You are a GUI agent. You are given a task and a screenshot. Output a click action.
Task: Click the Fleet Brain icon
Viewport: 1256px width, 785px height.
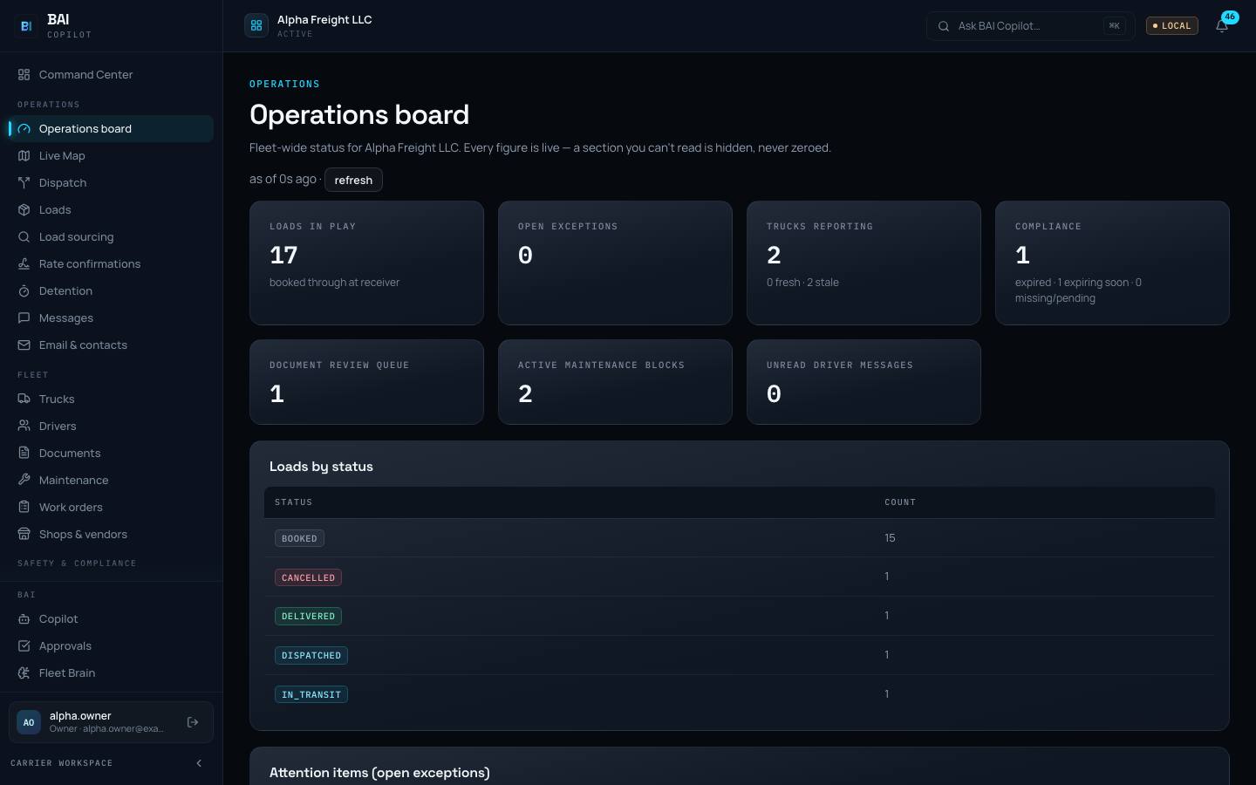[24, 673]
